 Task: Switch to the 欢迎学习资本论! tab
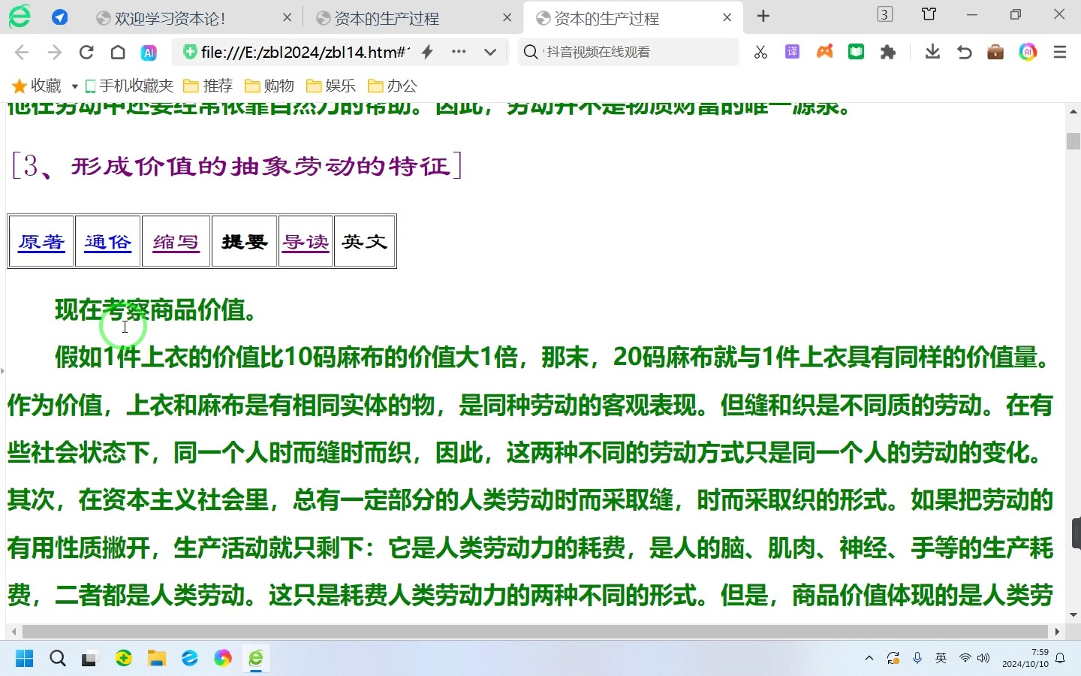170,18
